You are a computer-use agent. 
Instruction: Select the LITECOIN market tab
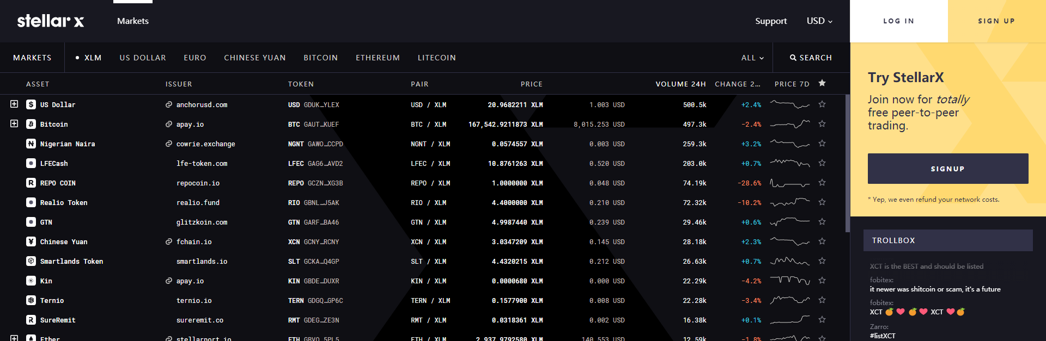[x=437, y=58]
